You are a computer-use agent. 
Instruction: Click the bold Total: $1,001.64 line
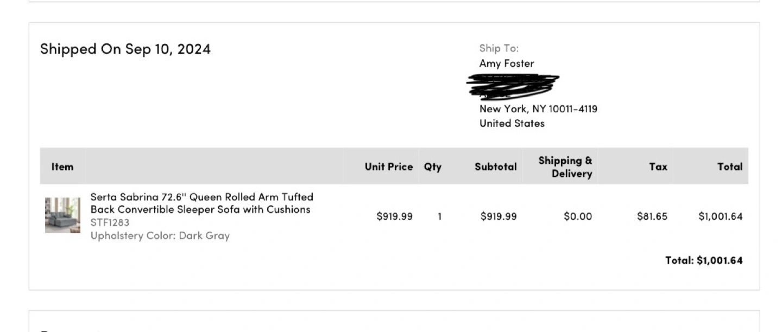pyautogui.click(x=704, y=260)
